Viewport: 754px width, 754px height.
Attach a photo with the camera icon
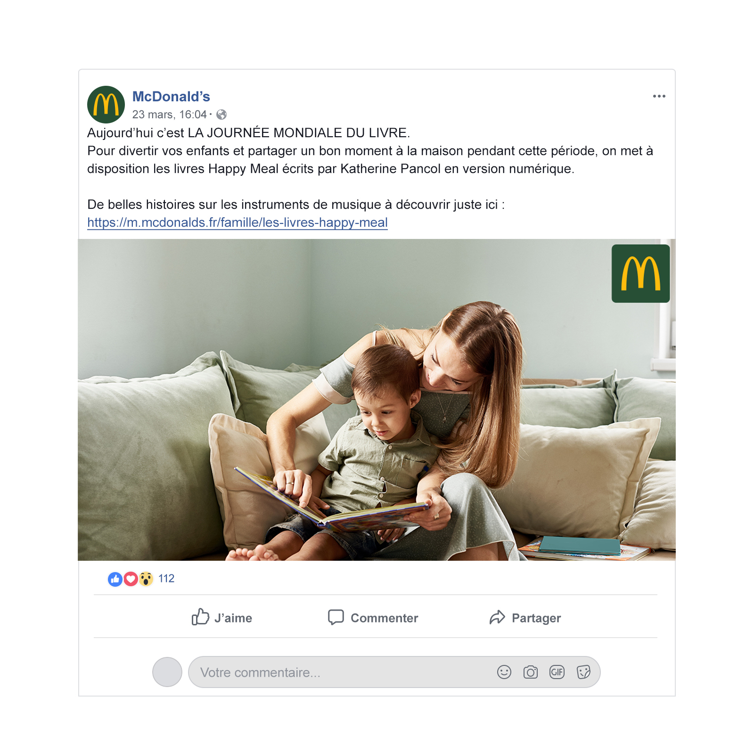[531, 672]
